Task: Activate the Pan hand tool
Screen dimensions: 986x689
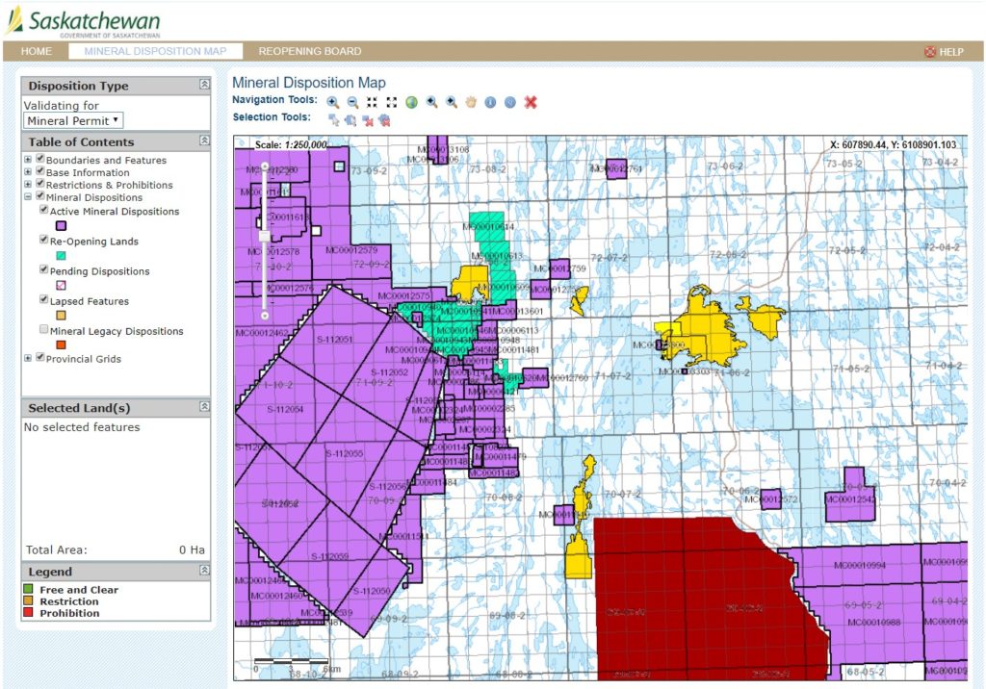Action: (x=470, y=103)
